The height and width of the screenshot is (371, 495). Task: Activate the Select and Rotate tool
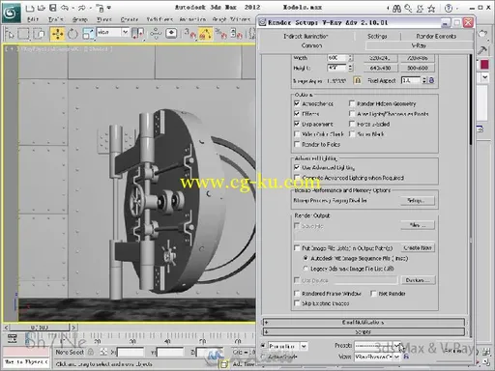click(73, 34)
